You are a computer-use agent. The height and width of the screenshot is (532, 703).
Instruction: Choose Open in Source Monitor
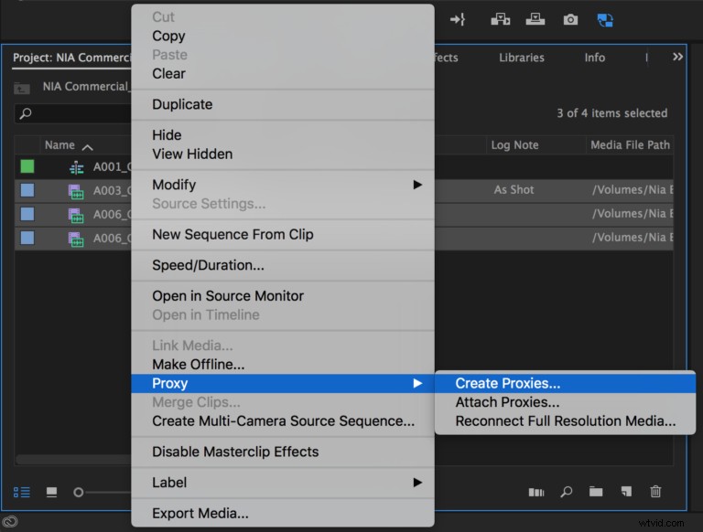coord(283,296)
